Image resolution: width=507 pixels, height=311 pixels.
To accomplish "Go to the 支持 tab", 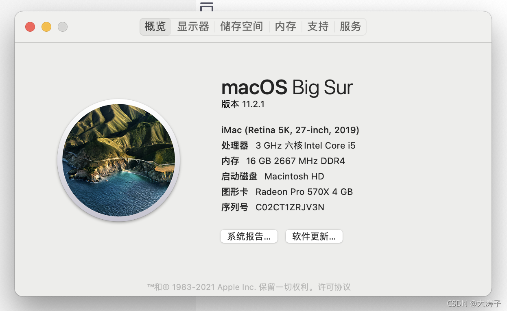I will tap(318, 27).
